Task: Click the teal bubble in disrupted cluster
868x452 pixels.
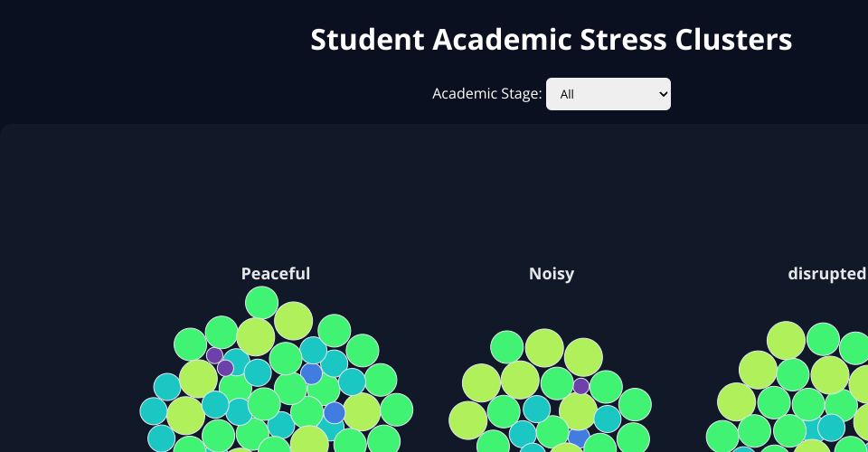Action: (x=831, y=427)
